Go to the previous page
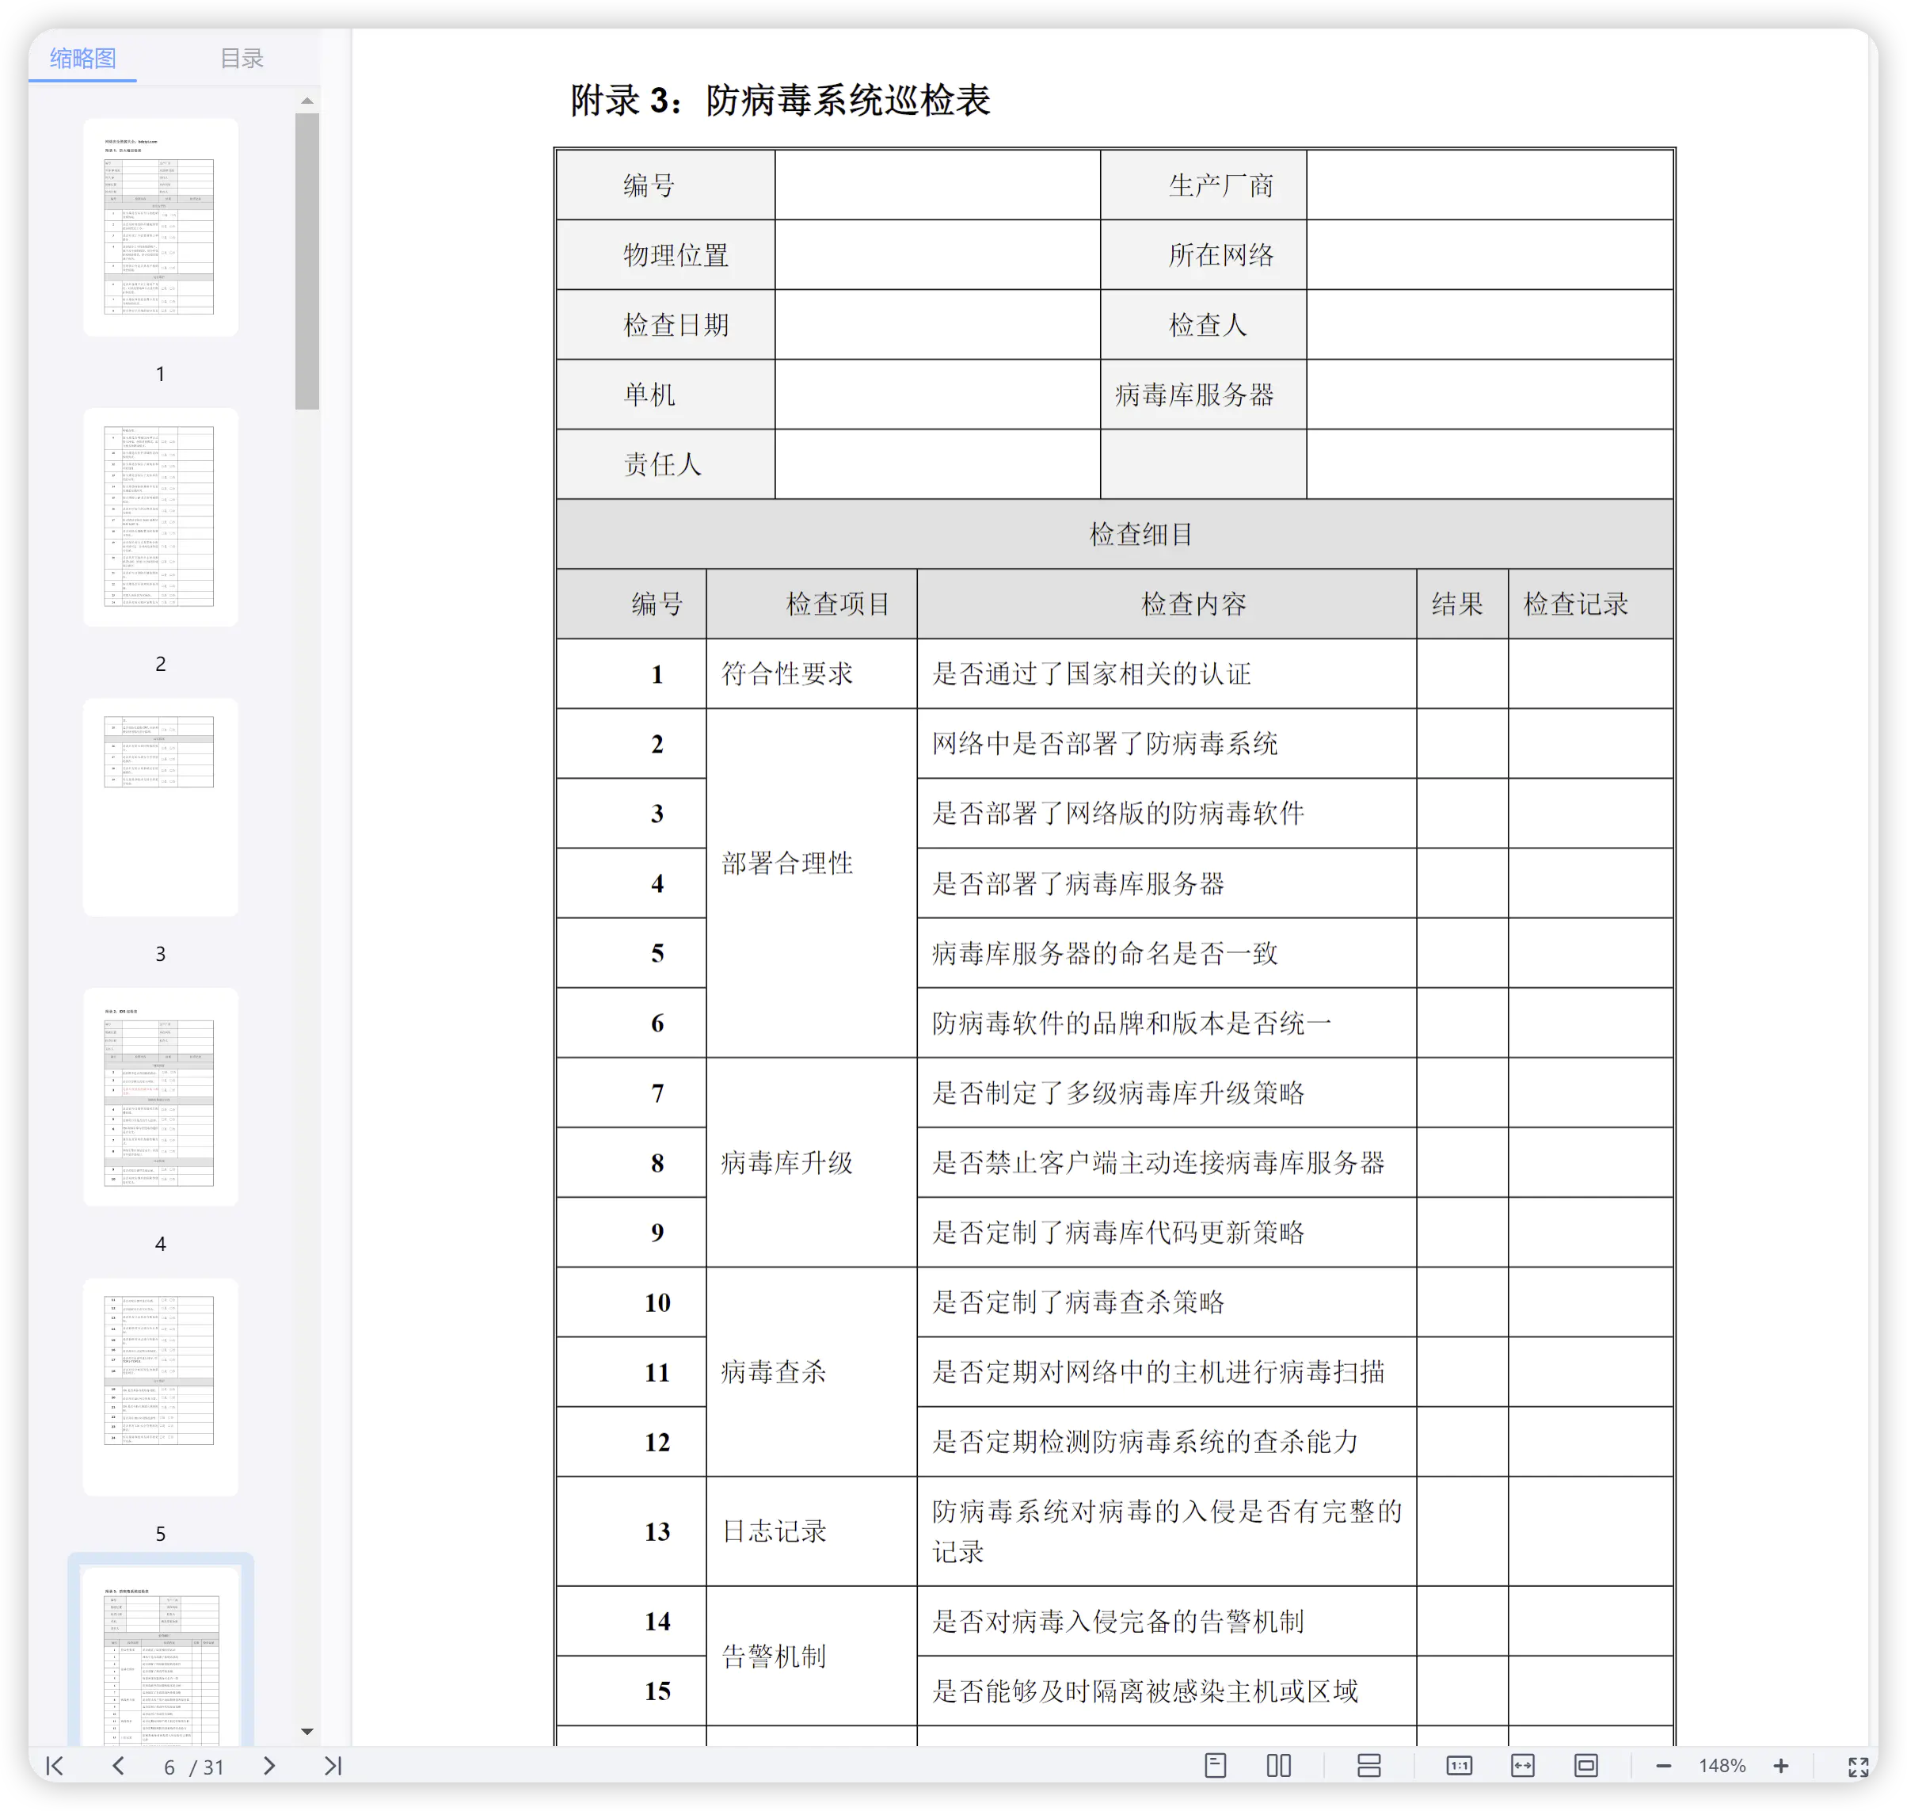Screen dimensions: 1907x1811 tap(118, 1766)
